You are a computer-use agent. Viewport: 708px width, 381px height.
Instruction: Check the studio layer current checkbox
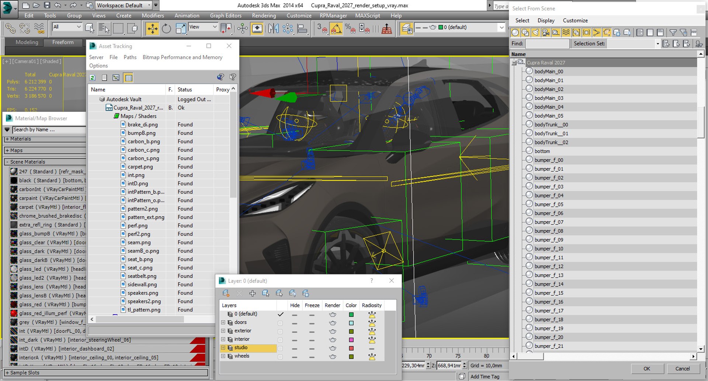coord(280,349)
